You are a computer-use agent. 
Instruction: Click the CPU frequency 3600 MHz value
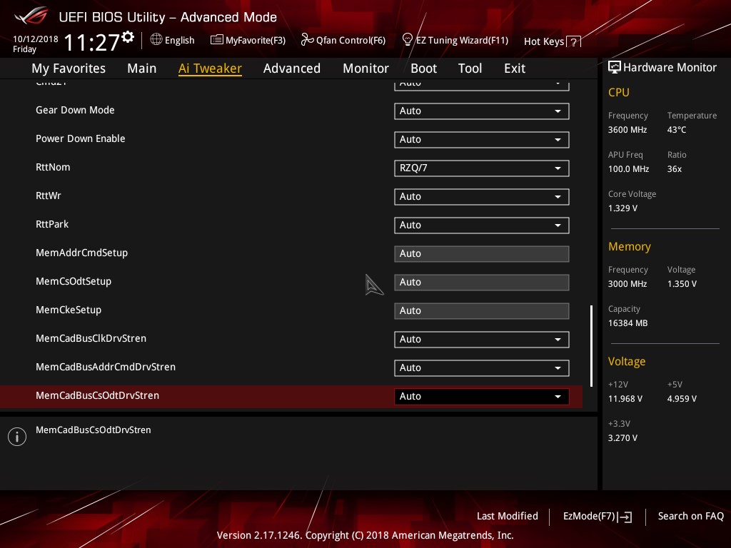tap(627, 130)
